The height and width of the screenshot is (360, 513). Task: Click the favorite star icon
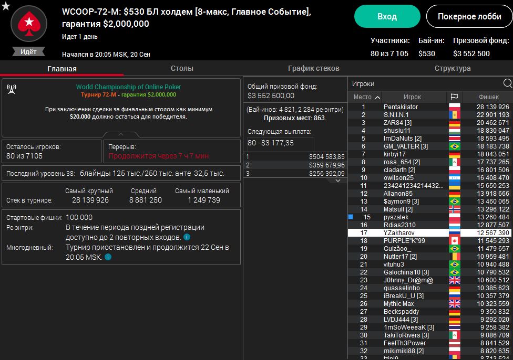click(6, 6)
